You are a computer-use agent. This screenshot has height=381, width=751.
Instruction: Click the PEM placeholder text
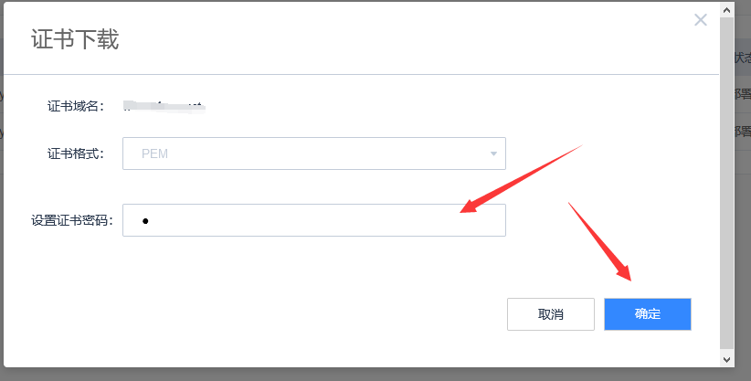(x=154, y=153)
